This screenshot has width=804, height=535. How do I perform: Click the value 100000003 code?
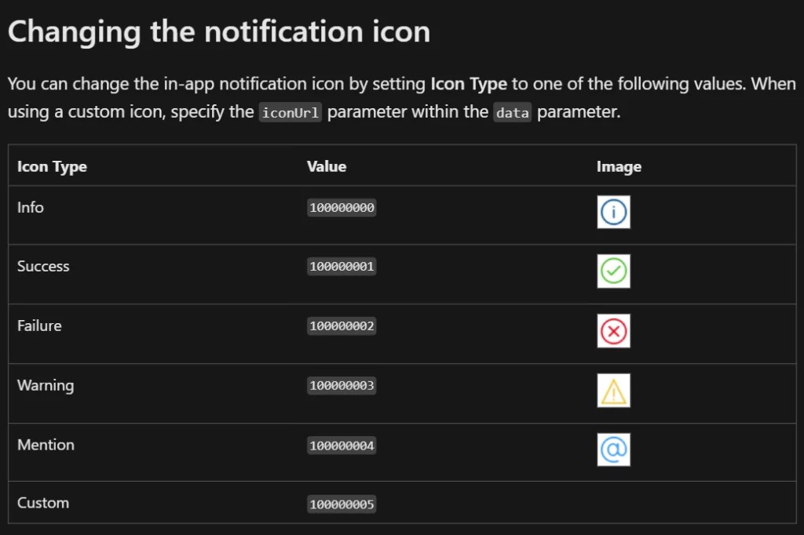(342, 386)
